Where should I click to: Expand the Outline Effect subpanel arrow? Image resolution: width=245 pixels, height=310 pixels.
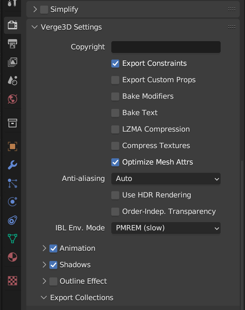[44, 281]
